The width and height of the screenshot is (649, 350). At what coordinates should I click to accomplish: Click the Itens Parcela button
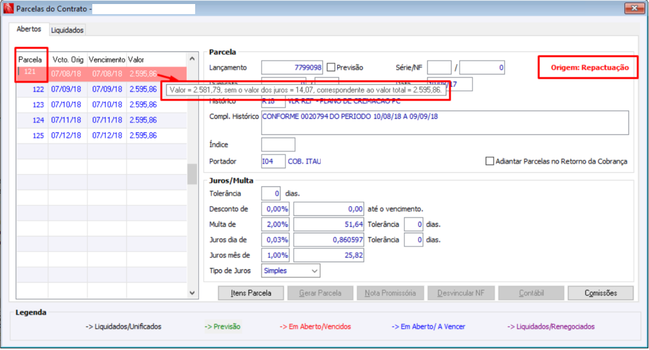point(251,293)
